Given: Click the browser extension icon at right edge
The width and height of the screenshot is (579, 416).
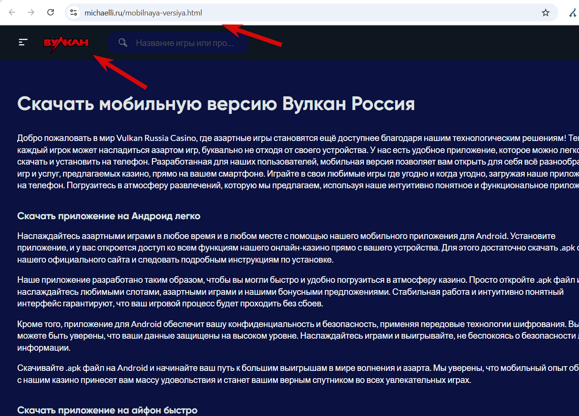Looking at the screenshot, I should (573, 13).
